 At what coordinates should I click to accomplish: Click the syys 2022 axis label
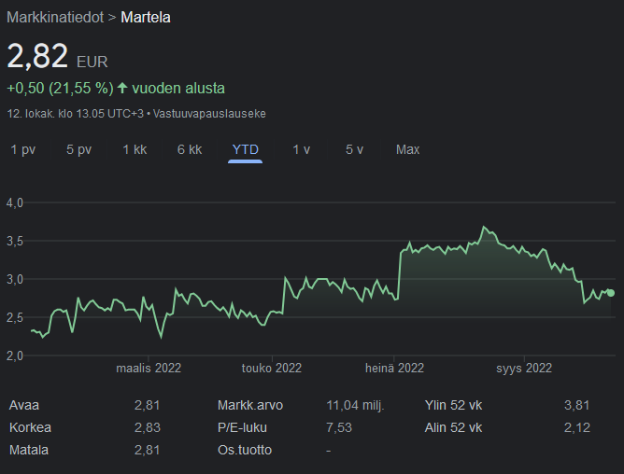point(524,369)
